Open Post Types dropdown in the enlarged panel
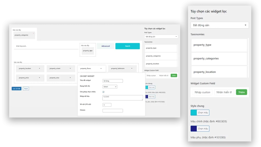The width and height of the screenshot is (261, 147). (x=219, y=25)
